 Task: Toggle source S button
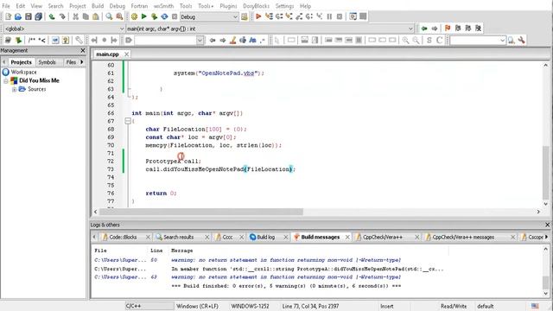(x=429, y=41)
